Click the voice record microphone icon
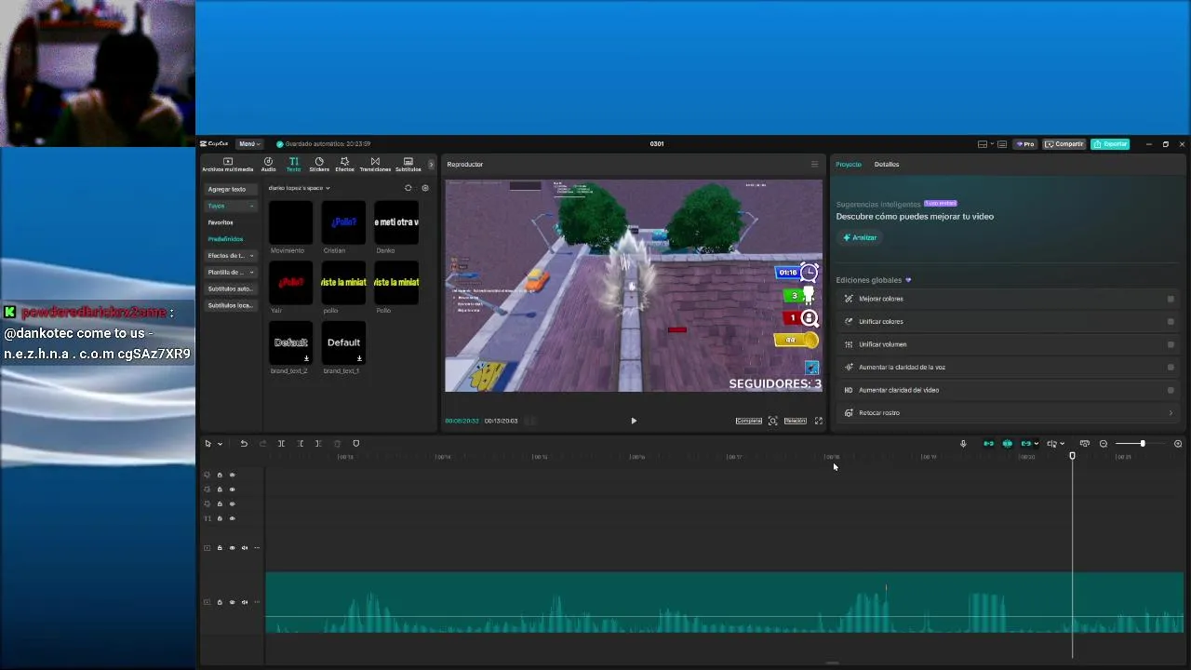This screenshot has width=1191, height=670. [963, 444]
